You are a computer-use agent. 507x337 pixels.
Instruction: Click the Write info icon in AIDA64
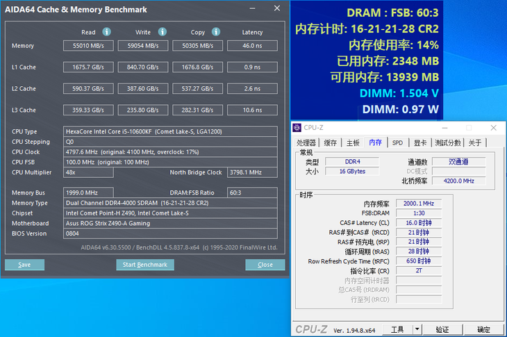coord(163,32)
